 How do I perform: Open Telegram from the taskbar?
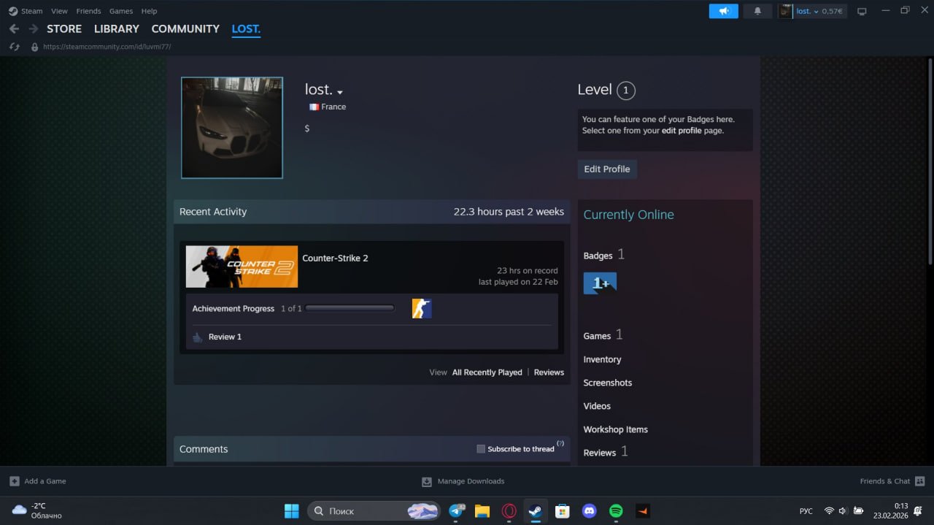457,510
